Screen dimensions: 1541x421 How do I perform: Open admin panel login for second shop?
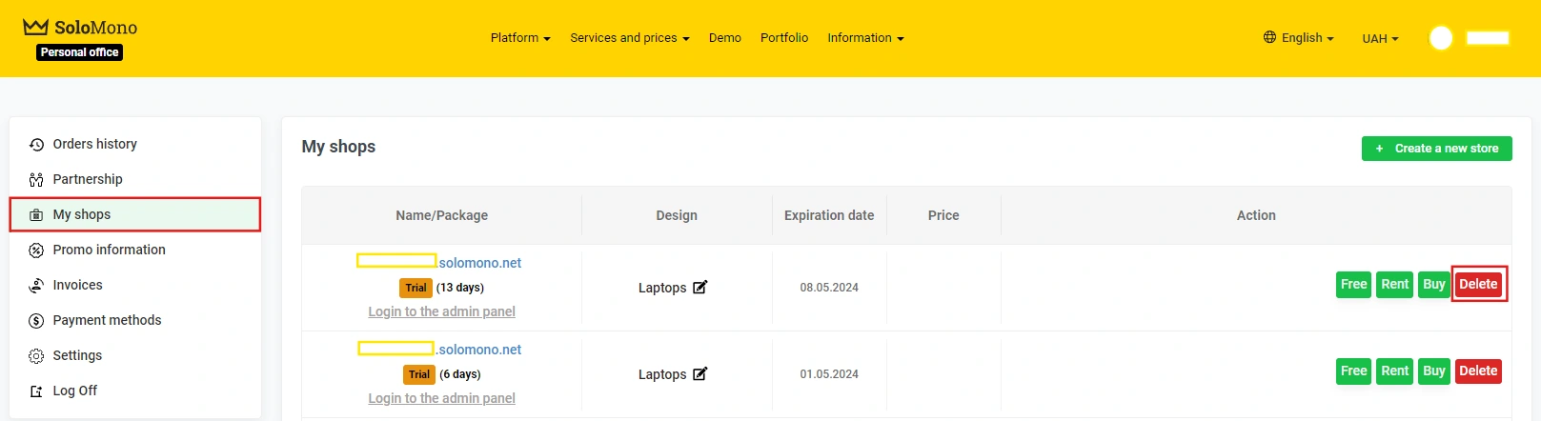click(x=441, y=398)
